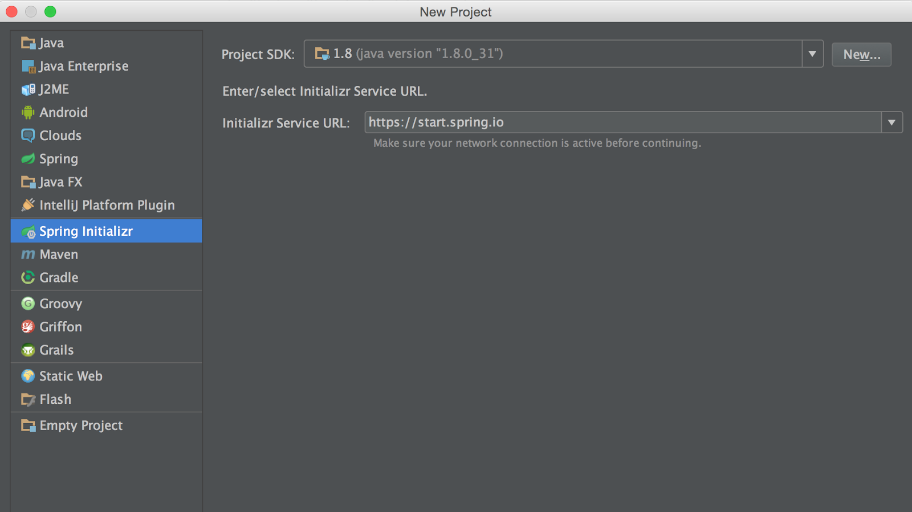Click the Groovy 'G' icon
Image resolution: width=912 pixels, height=512 pixels.
(27, 304)
